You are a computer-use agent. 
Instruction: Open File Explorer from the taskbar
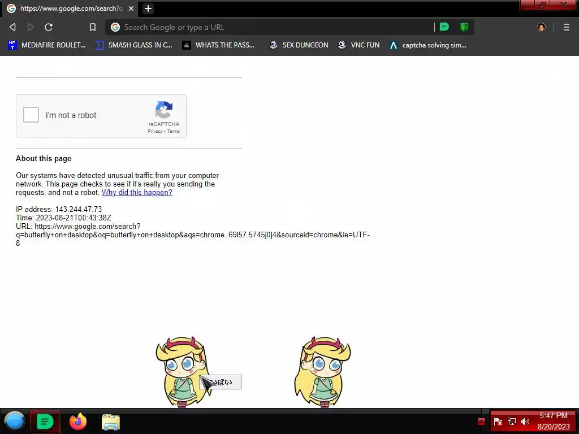pyautogui.click(x=110, y=422)
